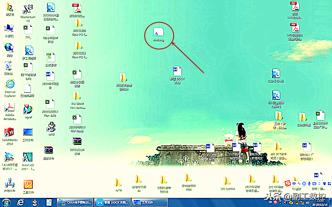The image size is (332, 207).
Task: Select the HTH10000S PDF file
Action: tap(295, 32)
